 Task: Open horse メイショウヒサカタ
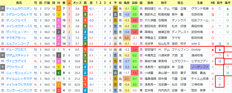(19, 85)
